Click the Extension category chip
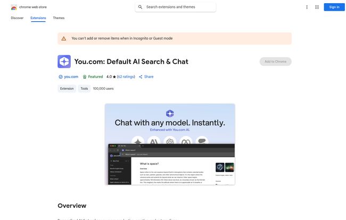 (x=67, y=89)
